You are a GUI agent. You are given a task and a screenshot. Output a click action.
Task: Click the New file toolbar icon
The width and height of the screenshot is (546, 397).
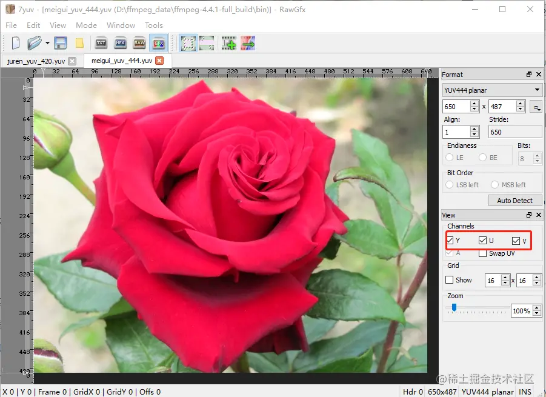coord(16,43)
